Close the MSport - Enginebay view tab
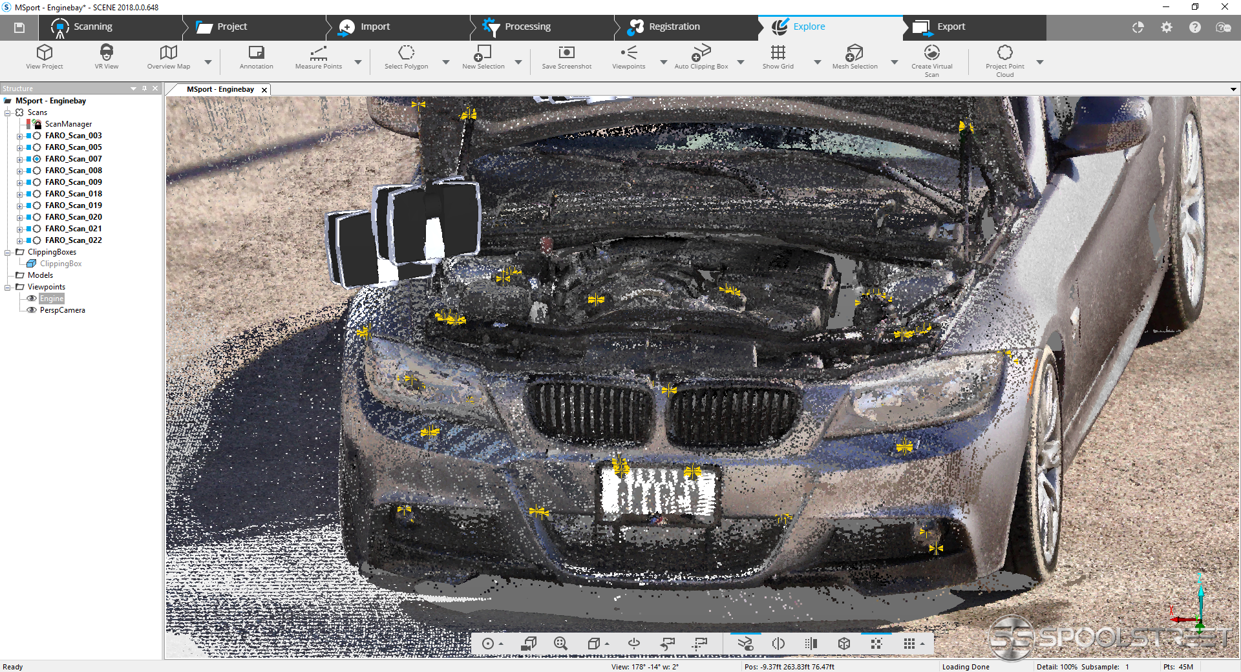Viewport: 1241px width, 672px height. click(264, 90)
